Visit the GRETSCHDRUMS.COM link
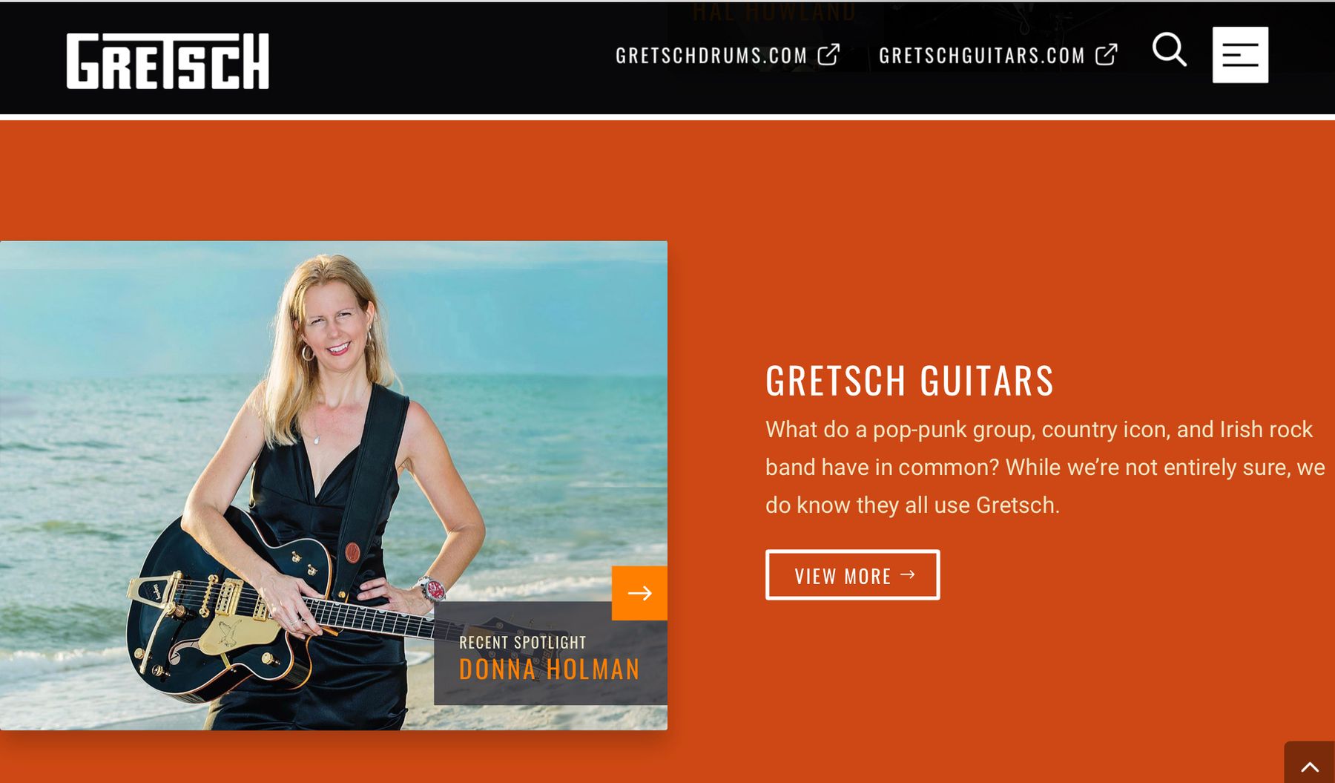 [x=711, y=56]
